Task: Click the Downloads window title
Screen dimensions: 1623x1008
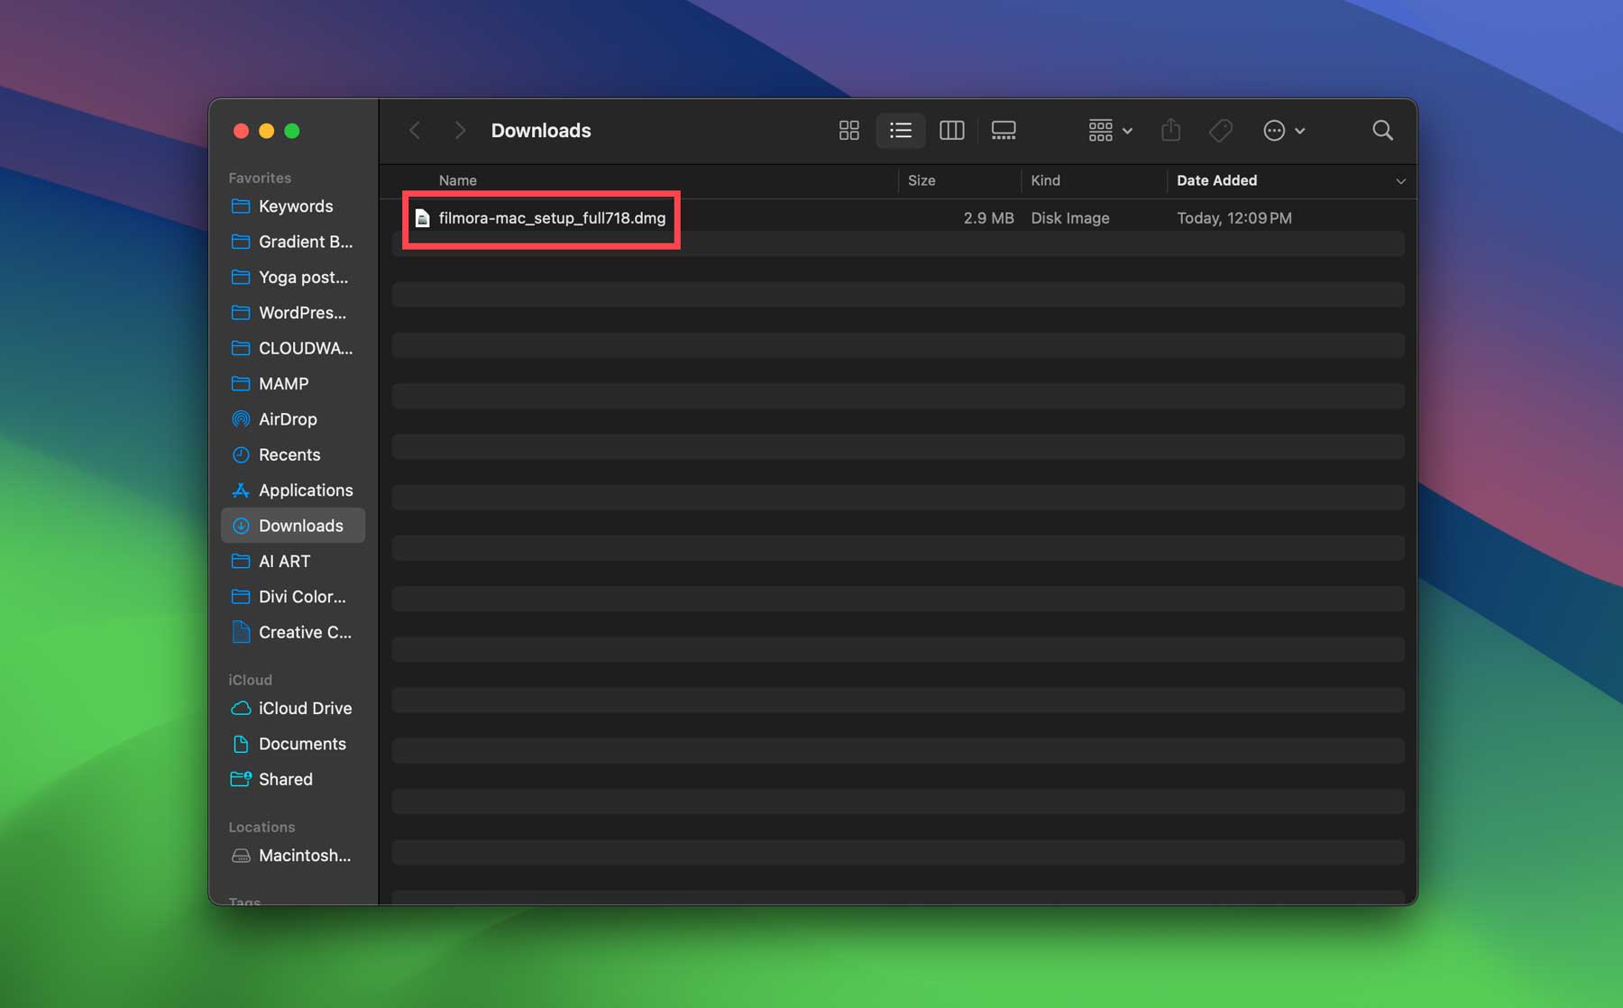Action: 541,131
